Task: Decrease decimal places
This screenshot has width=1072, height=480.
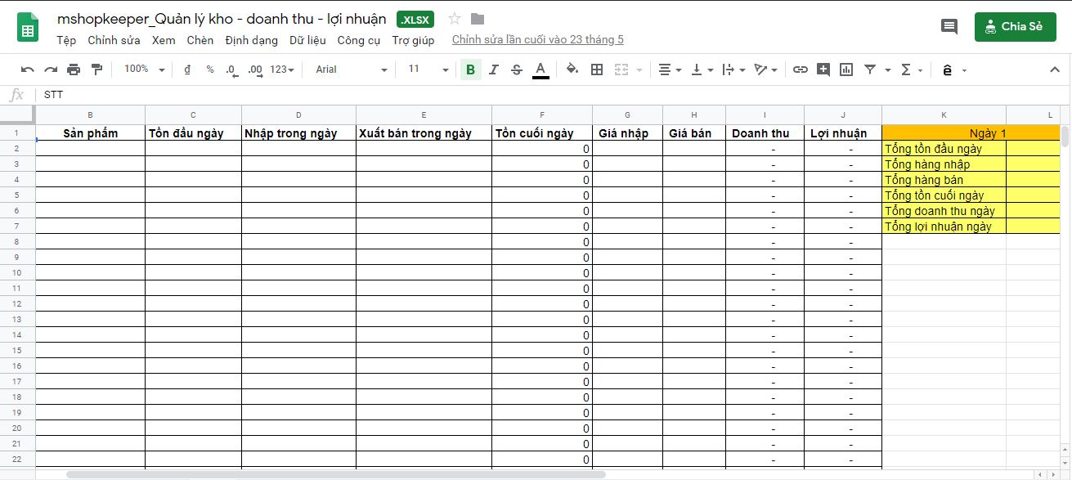Action: [232, 70]
